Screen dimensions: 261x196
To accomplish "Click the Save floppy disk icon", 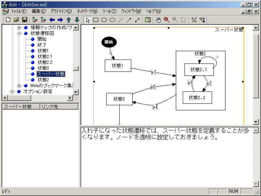I will point(25,20).
